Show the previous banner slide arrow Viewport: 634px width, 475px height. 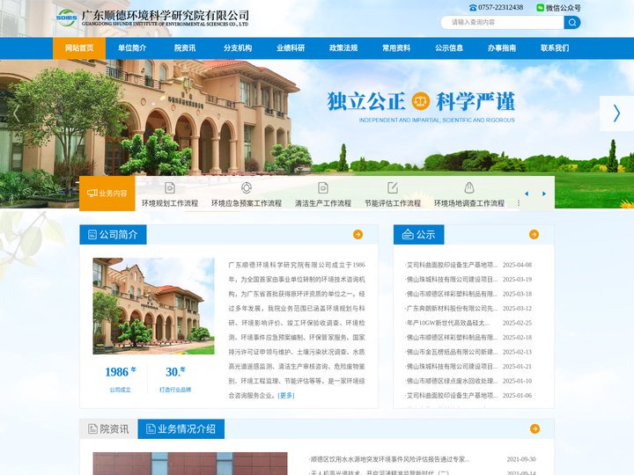(x=16, y=113)
